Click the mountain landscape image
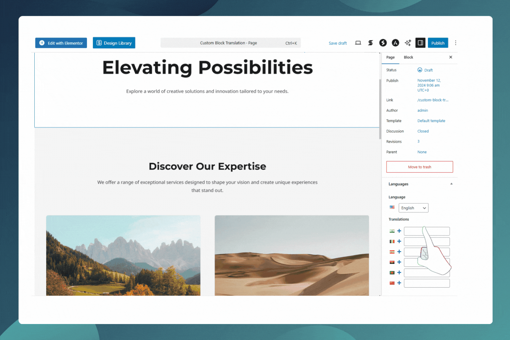 tap(123, 255)
